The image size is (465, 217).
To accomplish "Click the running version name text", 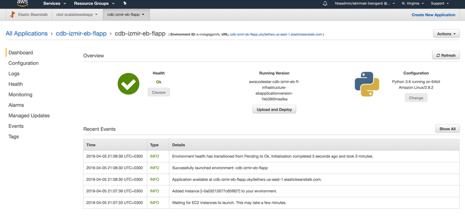I will 274,91.
